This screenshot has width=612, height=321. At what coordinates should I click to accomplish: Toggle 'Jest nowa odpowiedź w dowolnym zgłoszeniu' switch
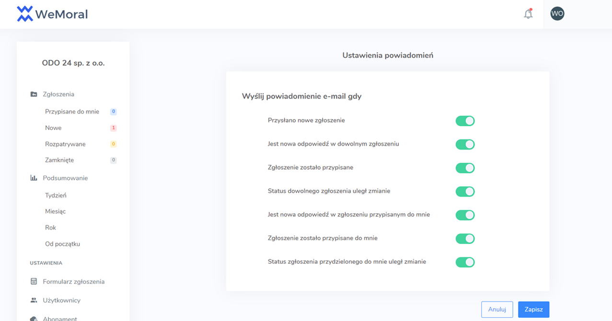pos(465,144)
